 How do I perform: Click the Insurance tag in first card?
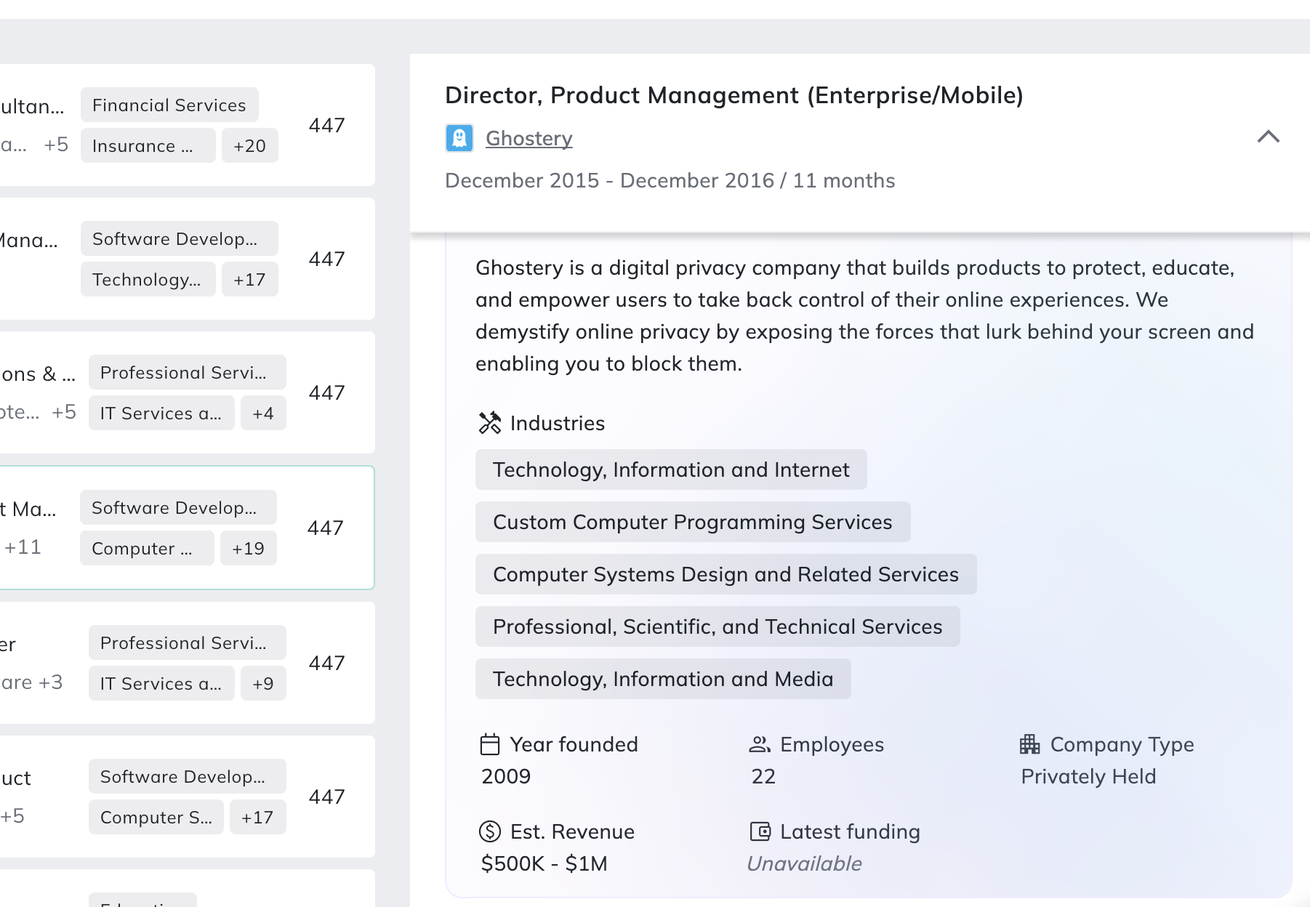[x=148, y=145]
